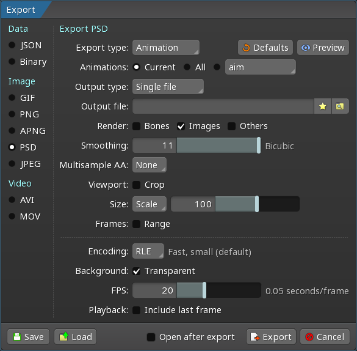
Task: Click the Output file text field
Action: pos(223,106)
